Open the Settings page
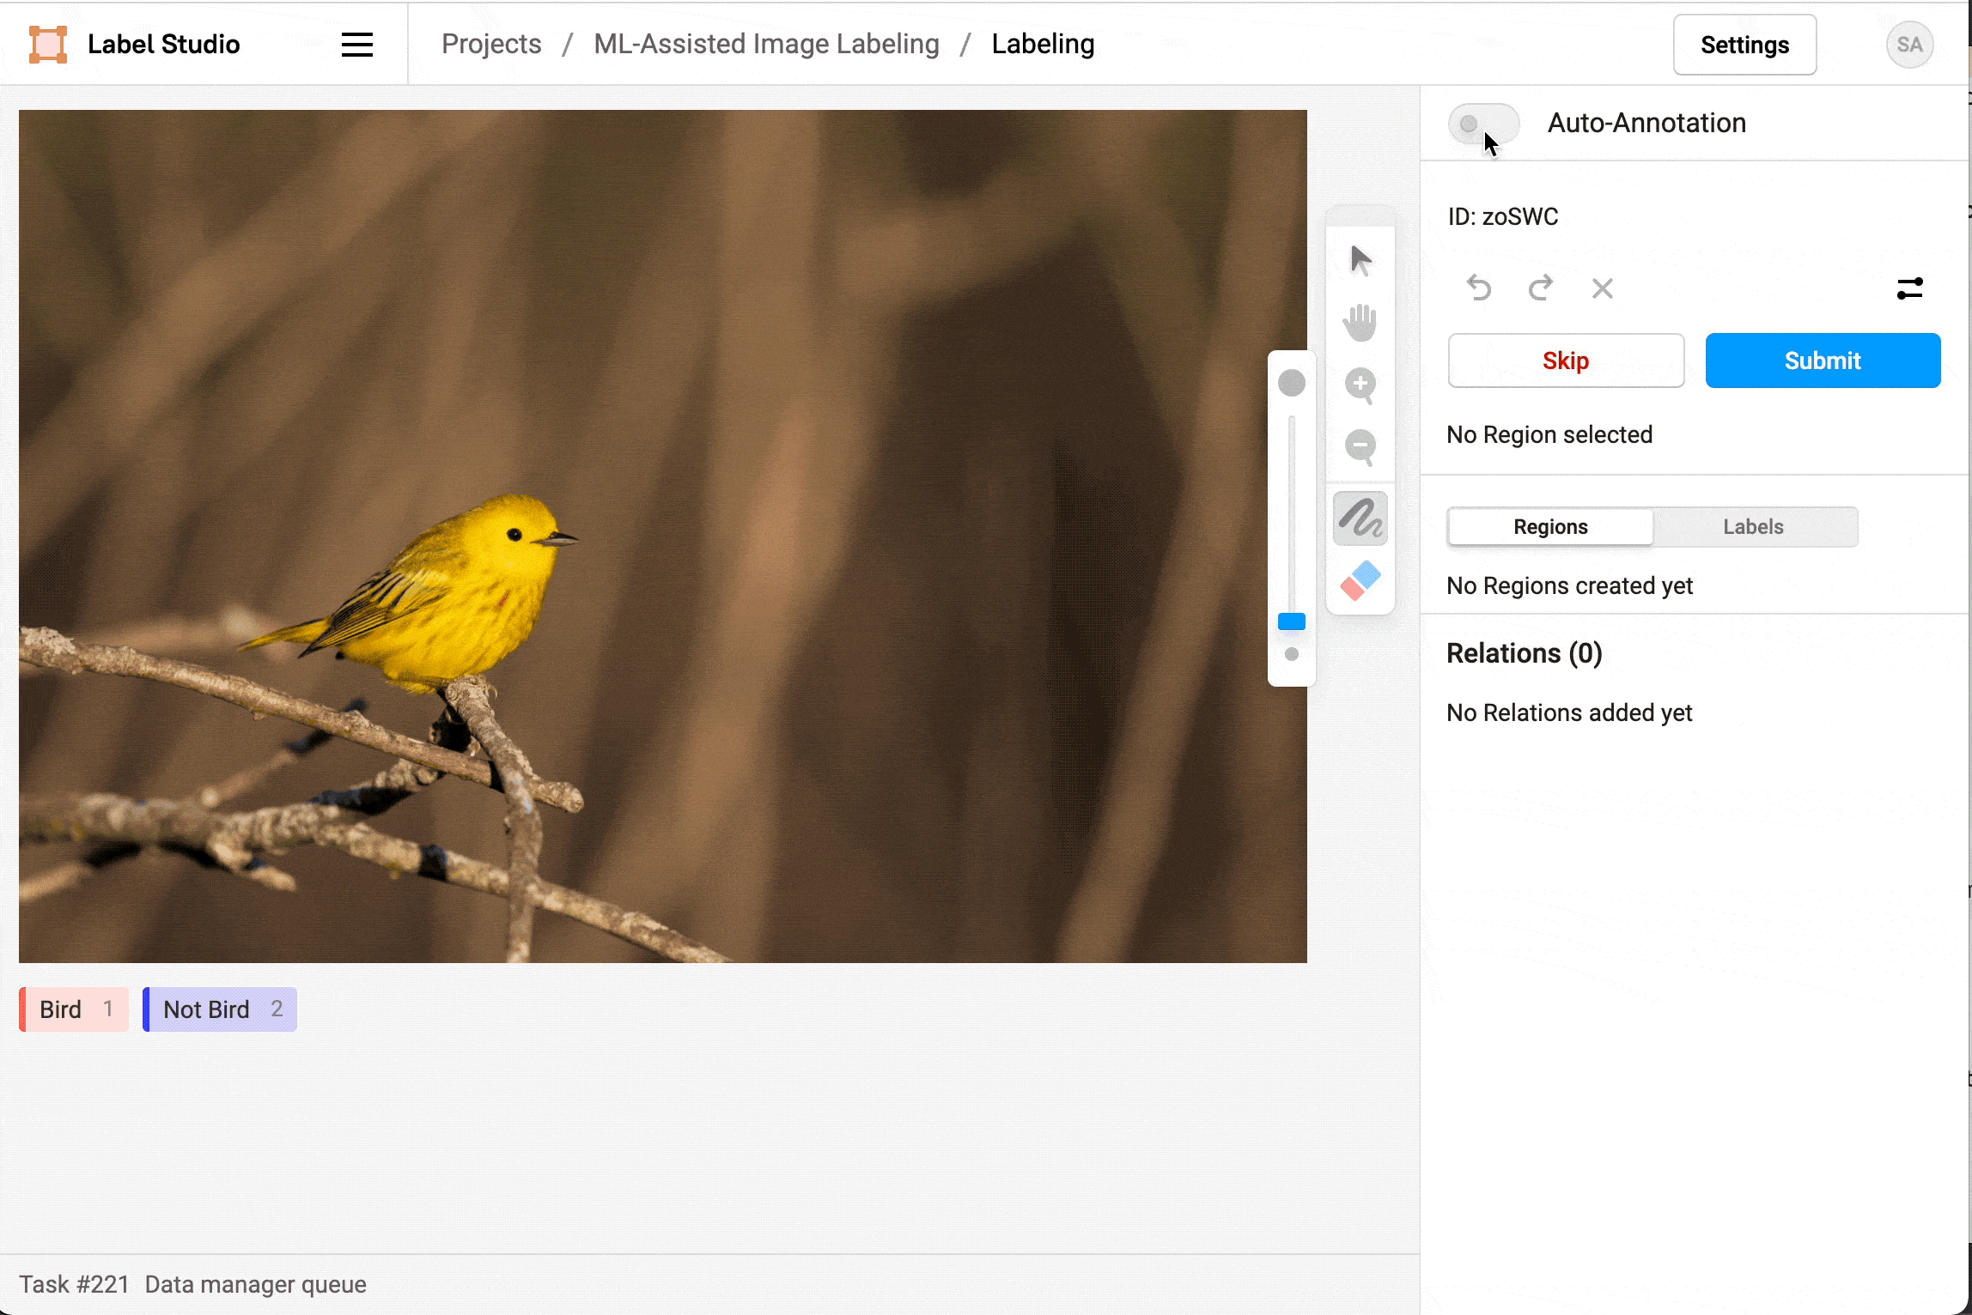The height and width of the screenshot is (1315, 1972). click(1744, 44)
